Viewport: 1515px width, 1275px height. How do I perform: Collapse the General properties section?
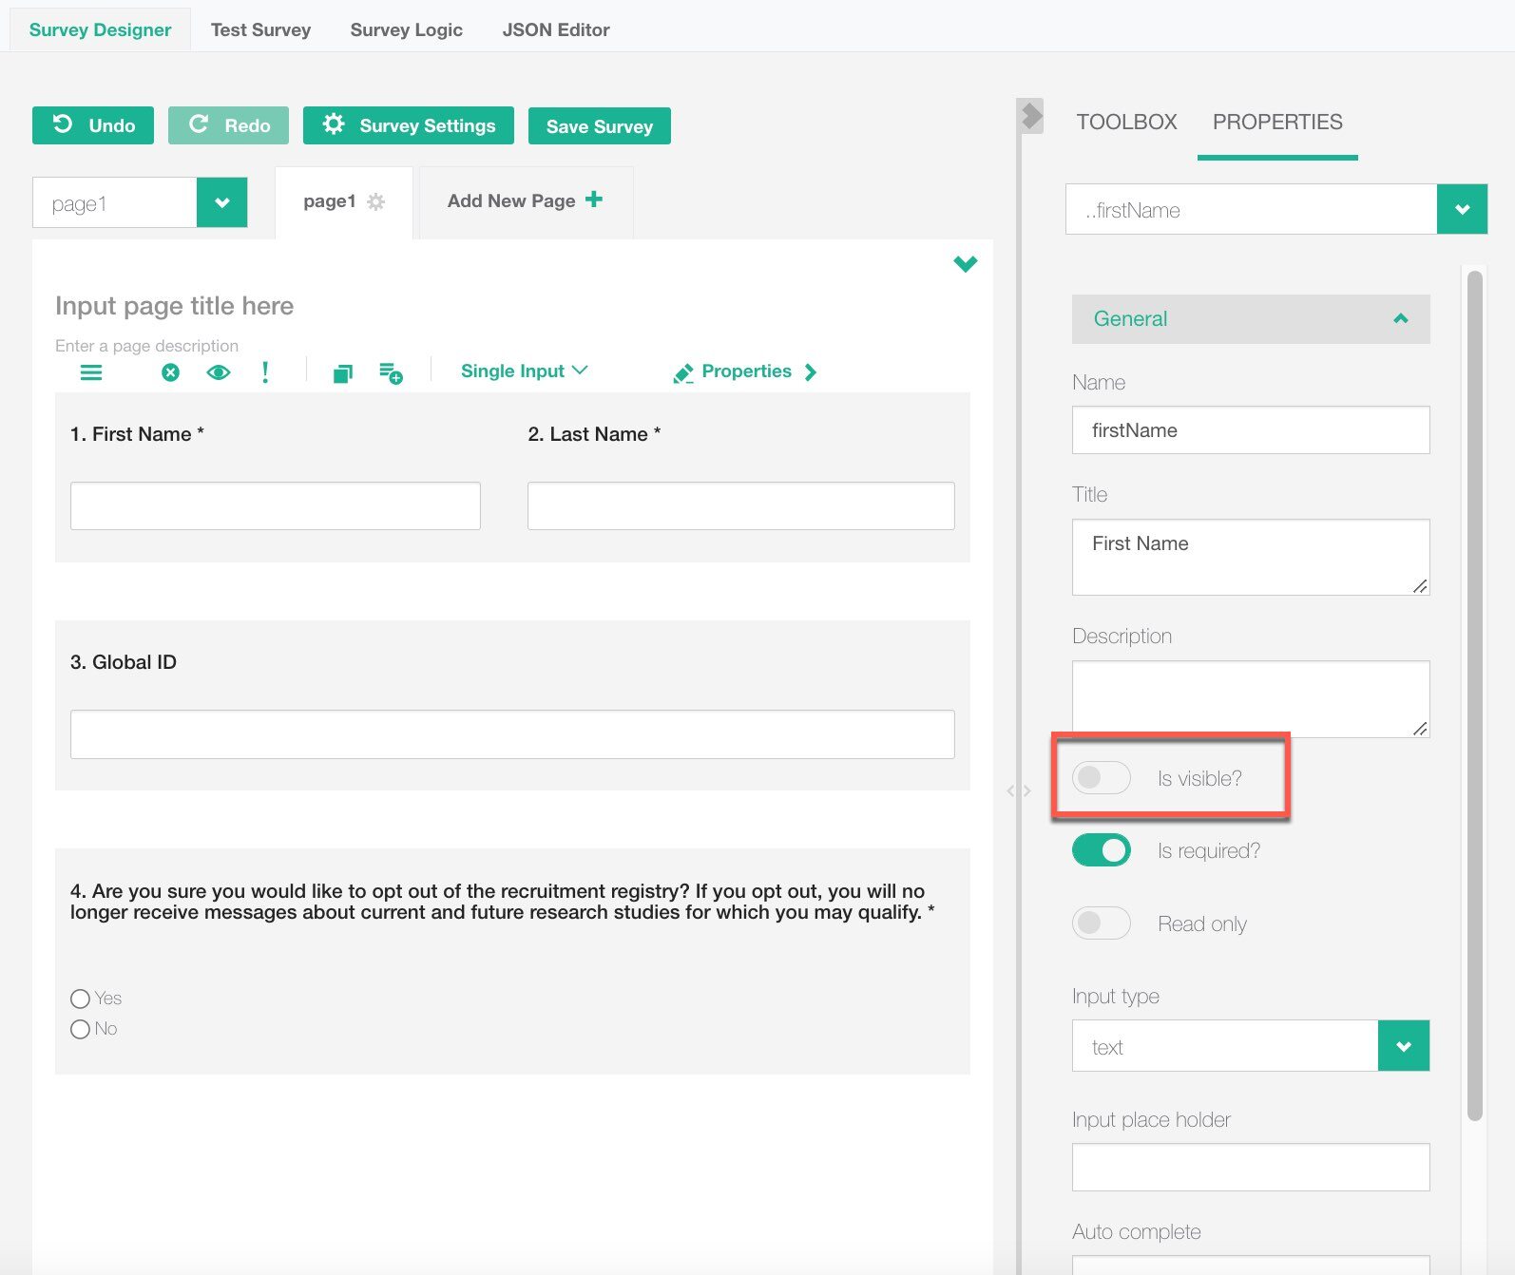point(1400,319)
